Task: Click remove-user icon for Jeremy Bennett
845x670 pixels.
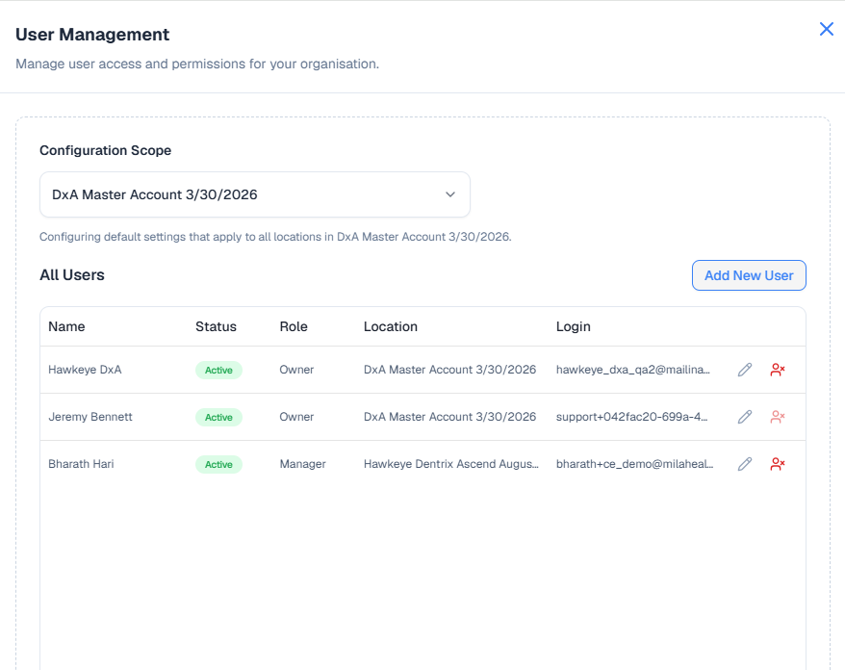Action: point(778,417)
